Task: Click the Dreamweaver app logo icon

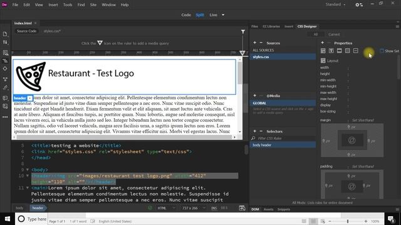Action: (4, 4)
